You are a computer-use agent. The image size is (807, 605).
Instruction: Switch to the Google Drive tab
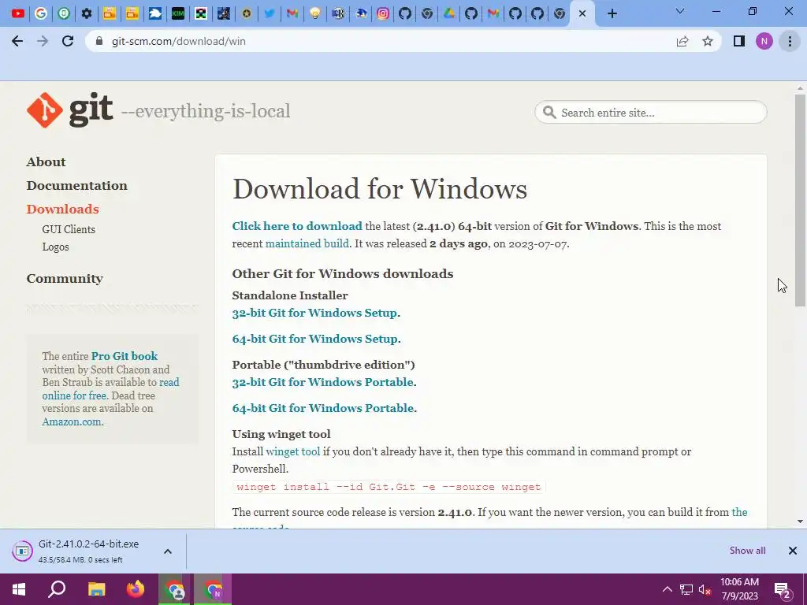(449, 13)
